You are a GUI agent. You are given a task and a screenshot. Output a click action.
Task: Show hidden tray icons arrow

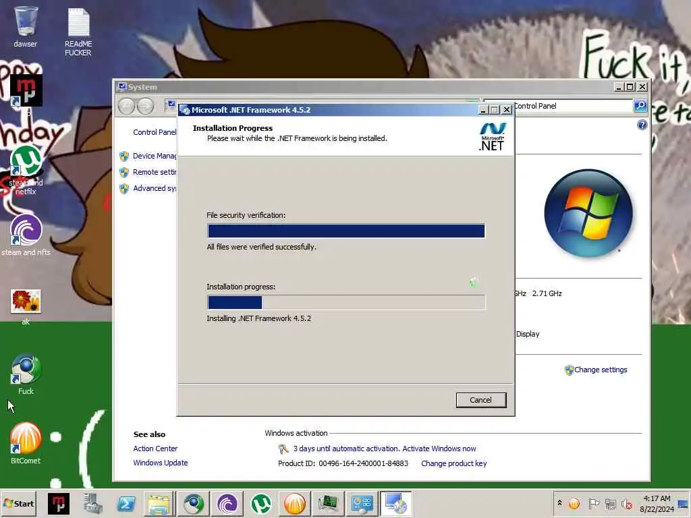[559, 503]
